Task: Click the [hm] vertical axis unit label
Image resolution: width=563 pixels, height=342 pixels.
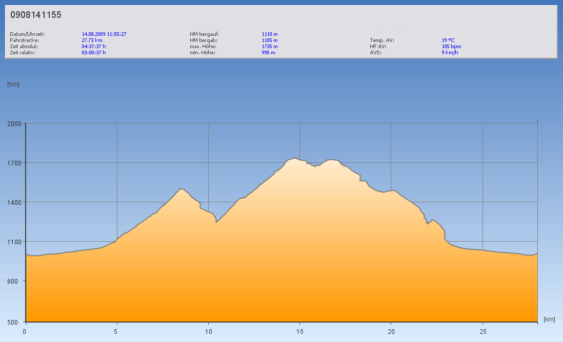Action: 13,84
